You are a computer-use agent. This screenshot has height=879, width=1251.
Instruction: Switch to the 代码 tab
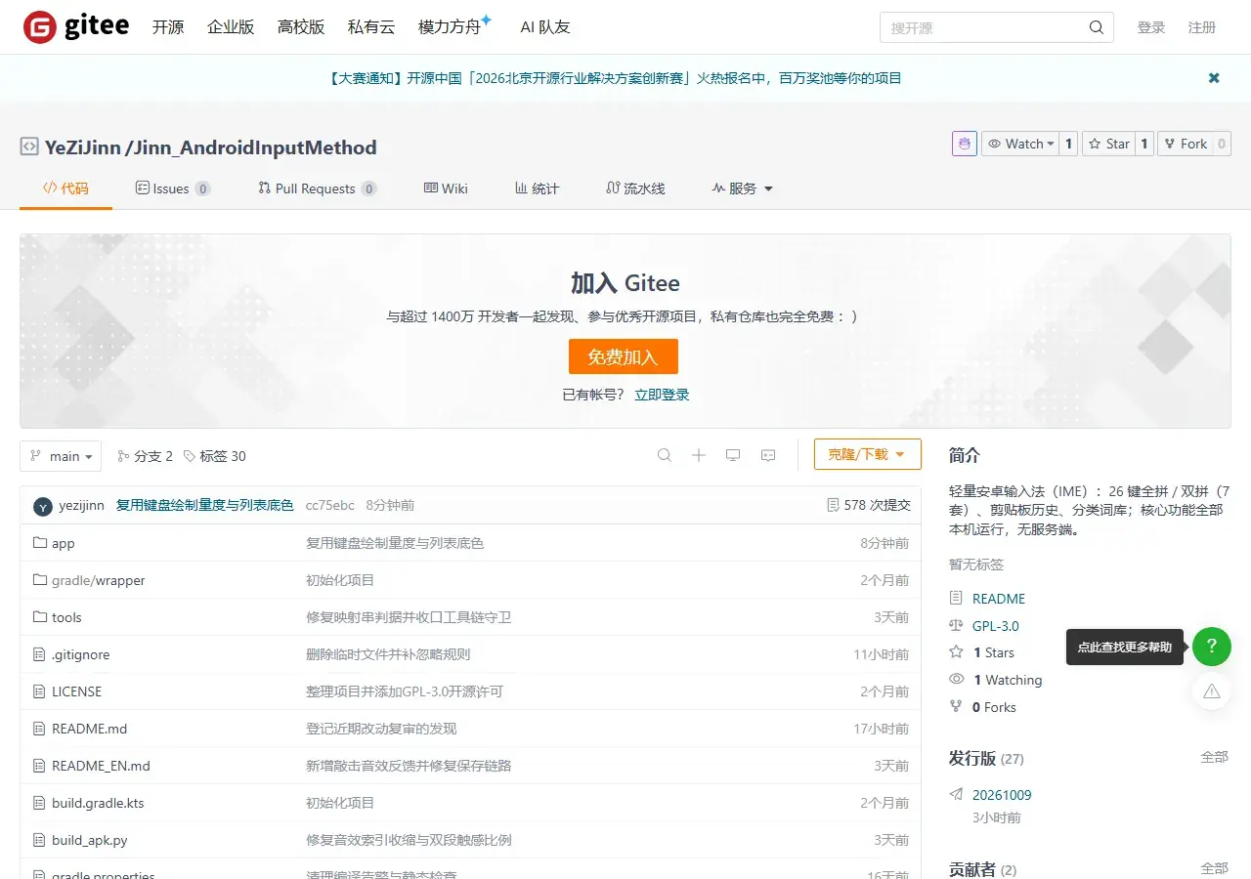click(x=65, y=188)
